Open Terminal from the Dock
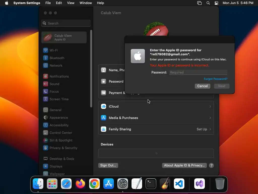 pyautogui.click(x=151, y=184)
